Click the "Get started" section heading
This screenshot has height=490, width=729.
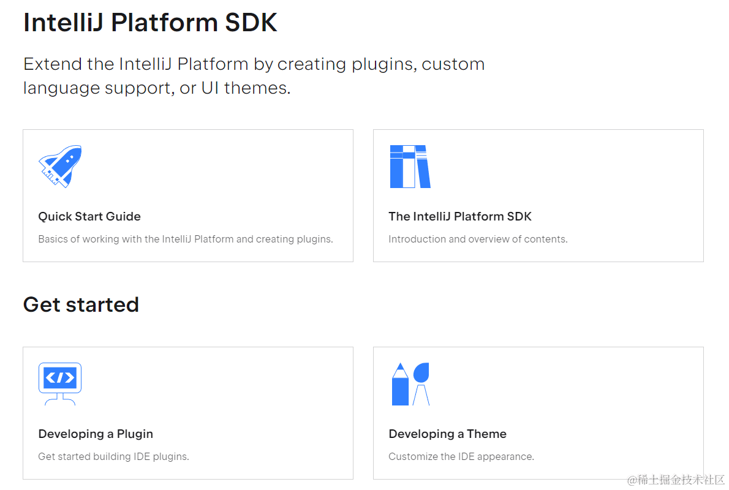coord(81,304)
